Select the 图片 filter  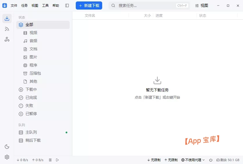coord(43,57)
